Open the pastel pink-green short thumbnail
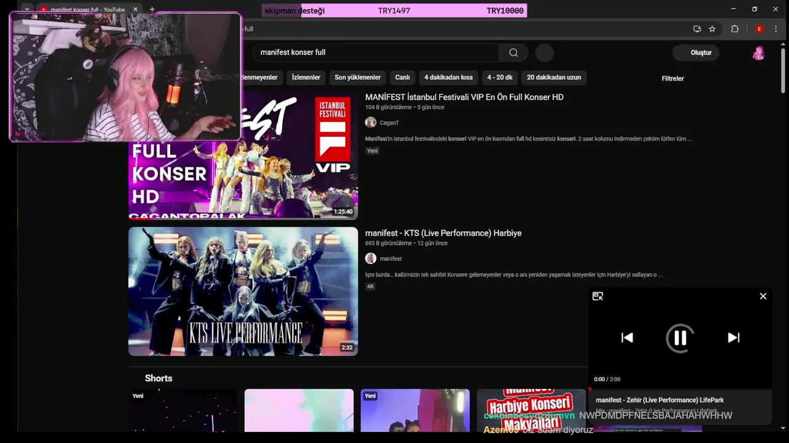This screenshot has height=443, width=789. [x=299, y=410]
